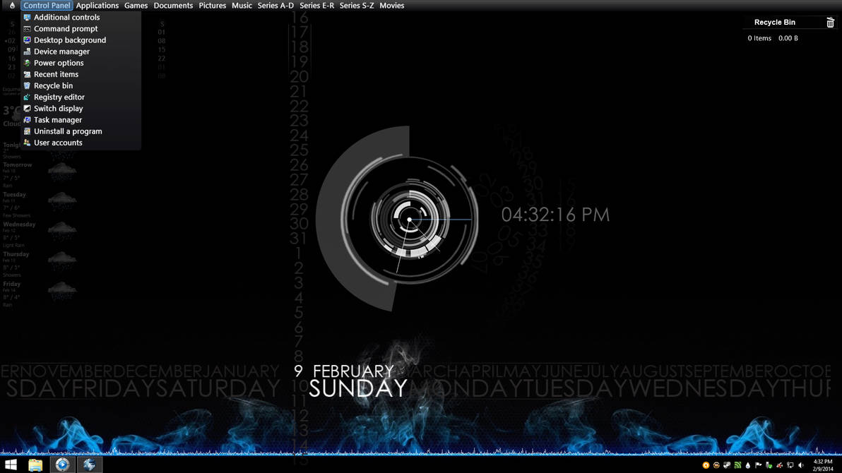The width and height of the screenshot is (842, 473).
Task: Open Device manager from the menu
Action: click(81, 52)
